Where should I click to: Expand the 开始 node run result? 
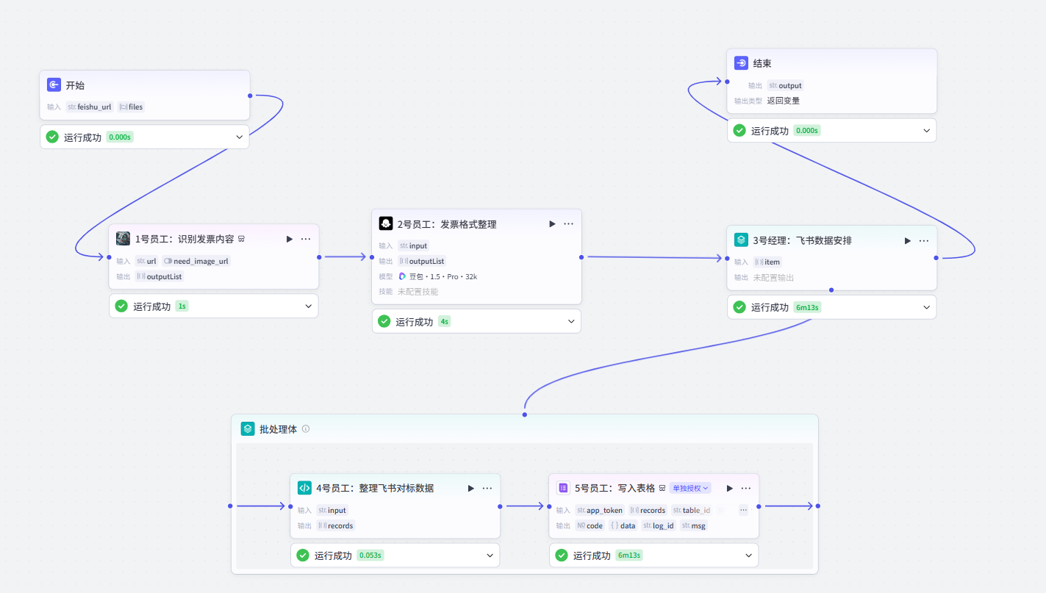[x=239, y=137]
